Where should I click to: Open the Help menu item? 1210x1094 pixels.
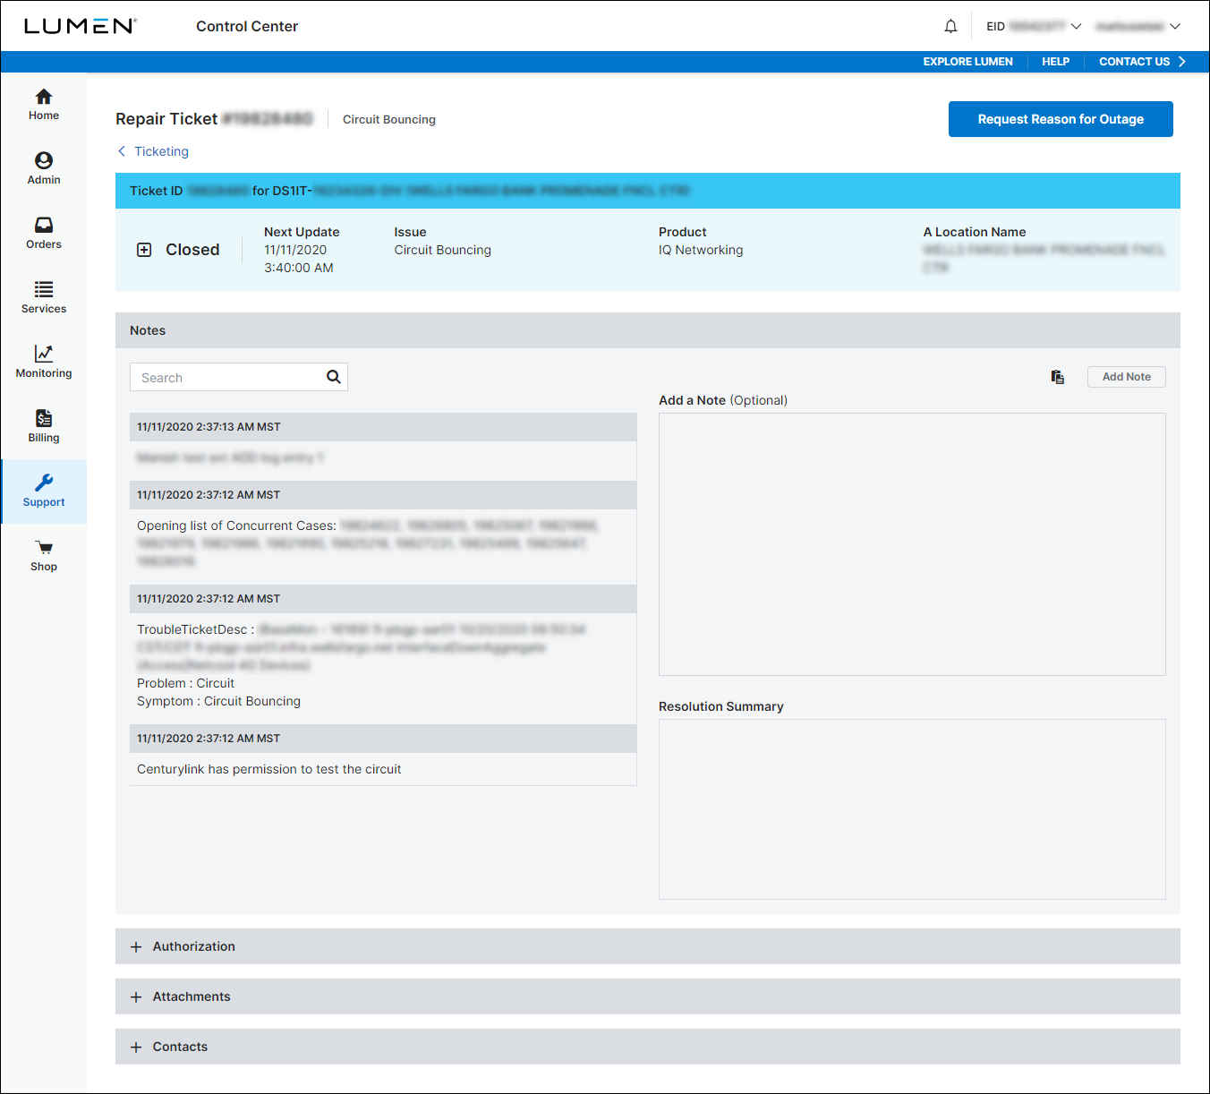[1055, 62]
